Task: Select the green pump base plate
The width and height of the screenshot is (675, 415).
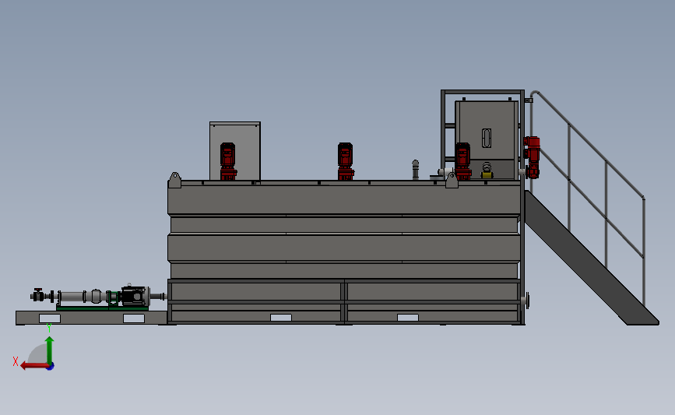Action: [x=103, y=308]
